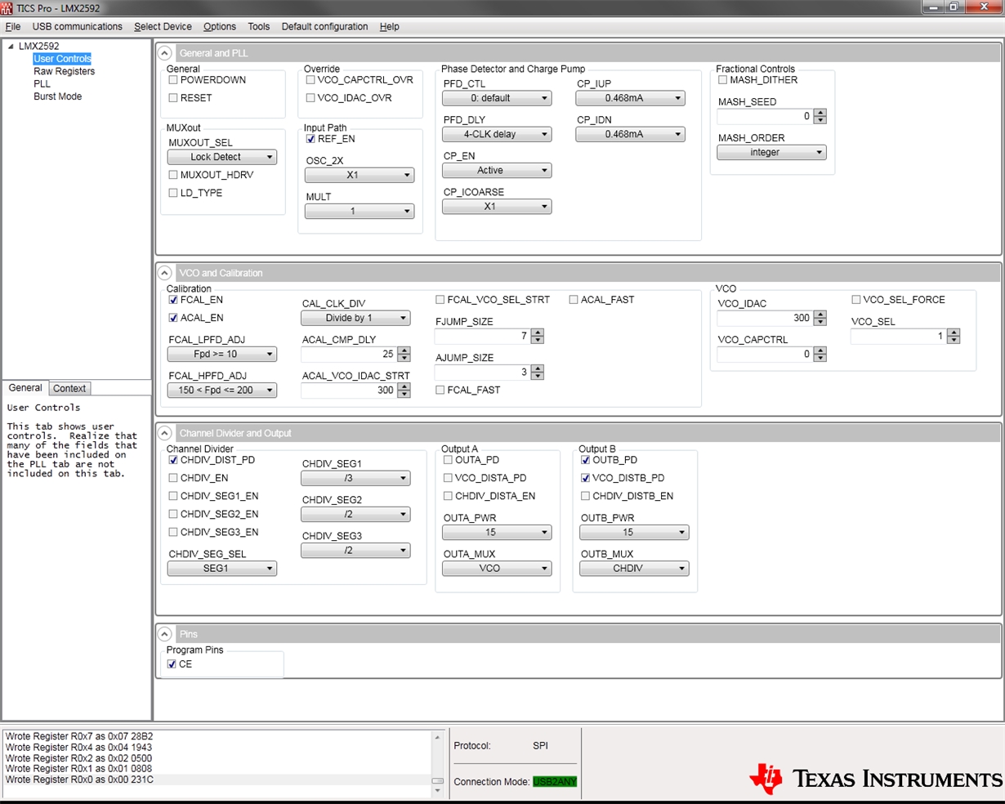Open the USB communications menu

coord(77,27)
